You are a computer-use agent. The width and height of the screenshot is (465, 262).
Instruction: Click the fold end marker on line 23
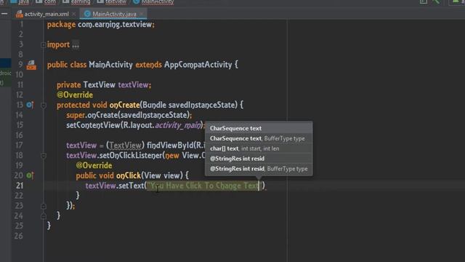[x=44, y=206]
